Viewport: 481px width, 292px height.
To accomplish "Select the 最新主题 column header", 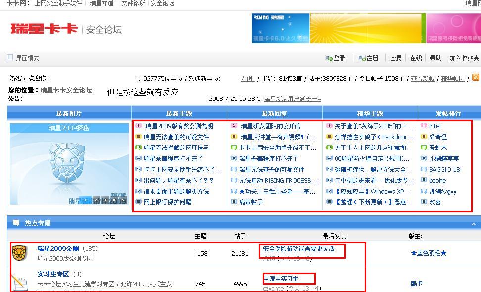I will [x=179, y=113].
